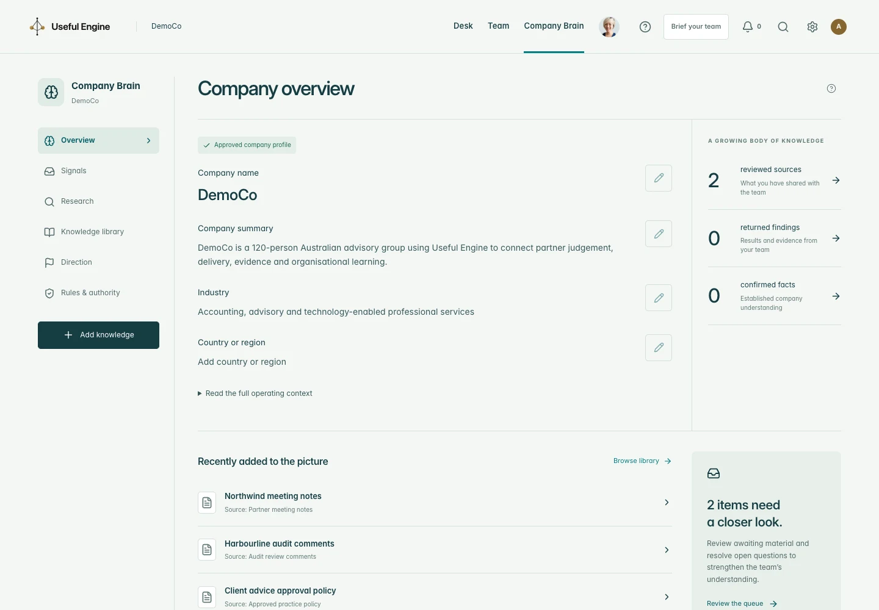Open the settings gear
Image resolution: width=879 pixels, height=610 pixels.
pyautogui.click(x=812, y=27)
